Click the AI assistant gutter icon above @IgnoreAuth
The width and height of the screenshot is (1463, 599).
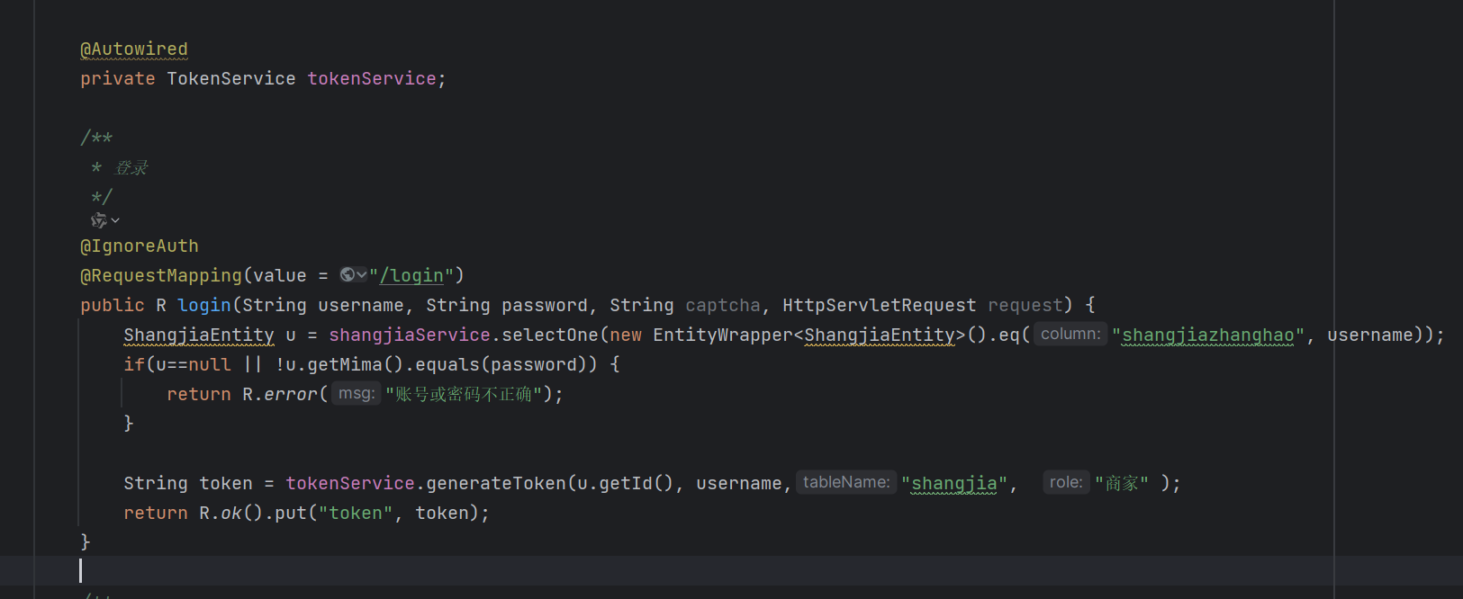(98, 220)
